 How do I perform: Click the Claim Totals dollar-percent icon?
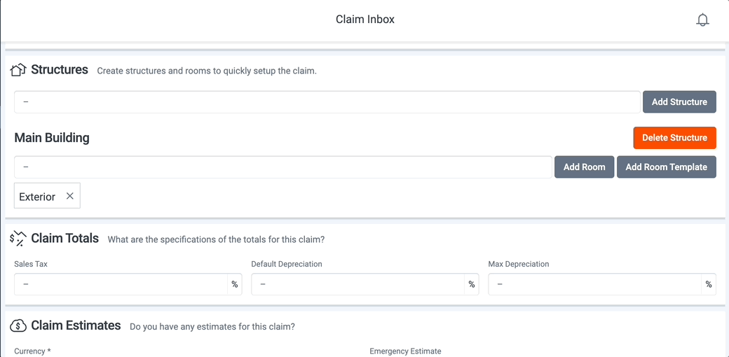18,238
